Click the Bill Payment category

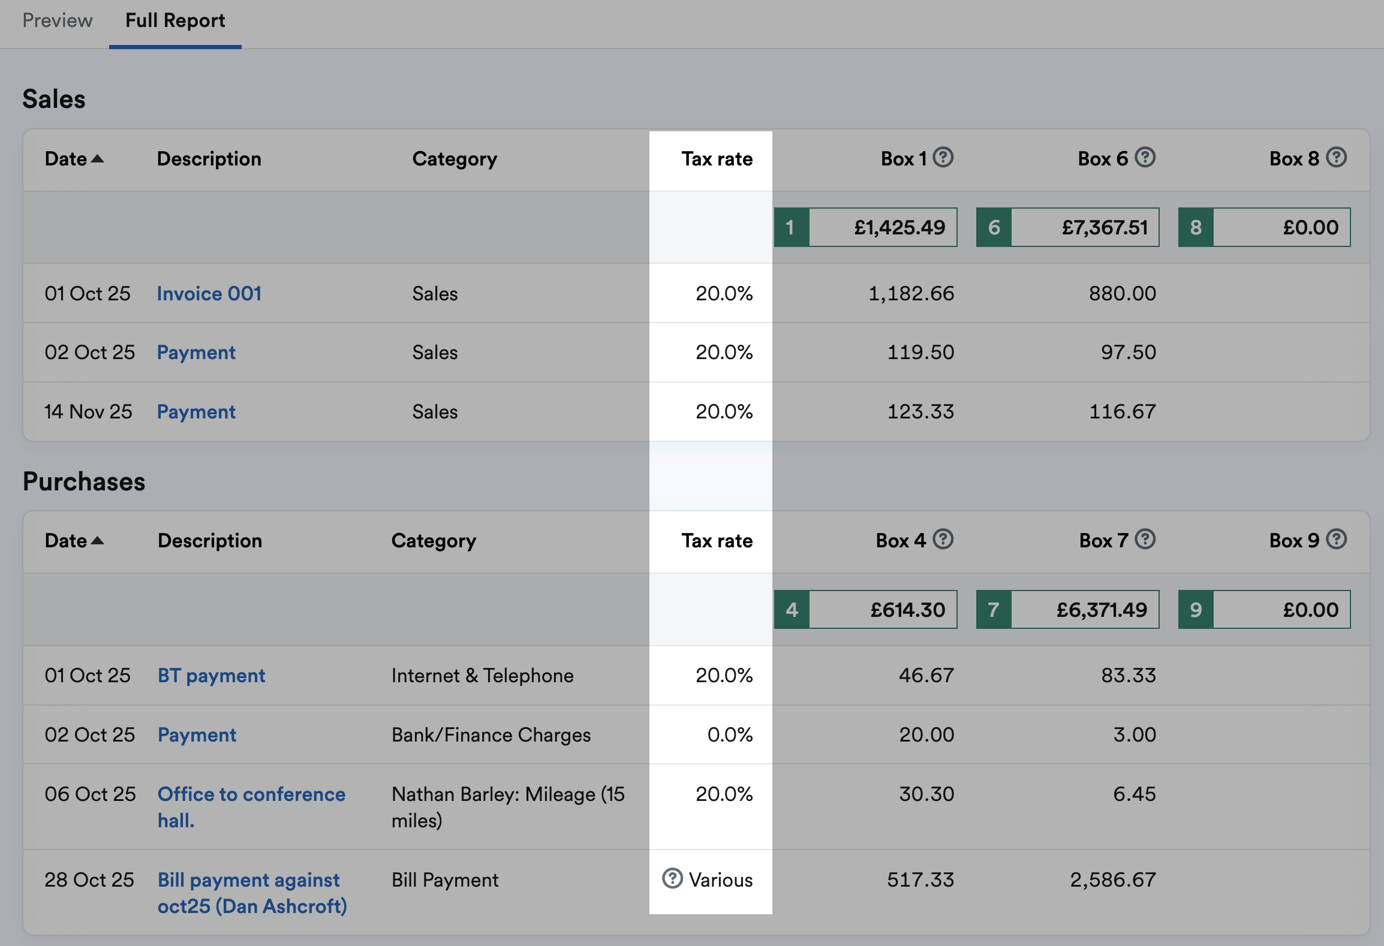click(445, 879)
